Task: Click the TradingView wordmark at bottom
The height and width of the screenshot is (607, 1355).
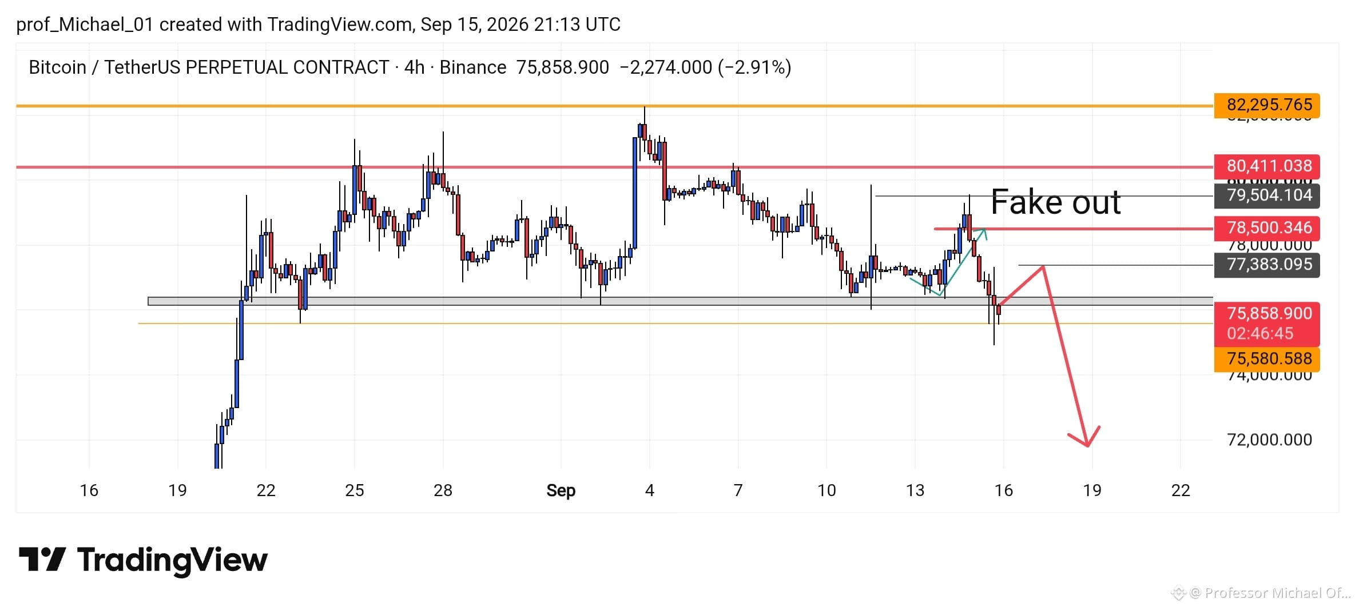Action: tap(172, 561)
